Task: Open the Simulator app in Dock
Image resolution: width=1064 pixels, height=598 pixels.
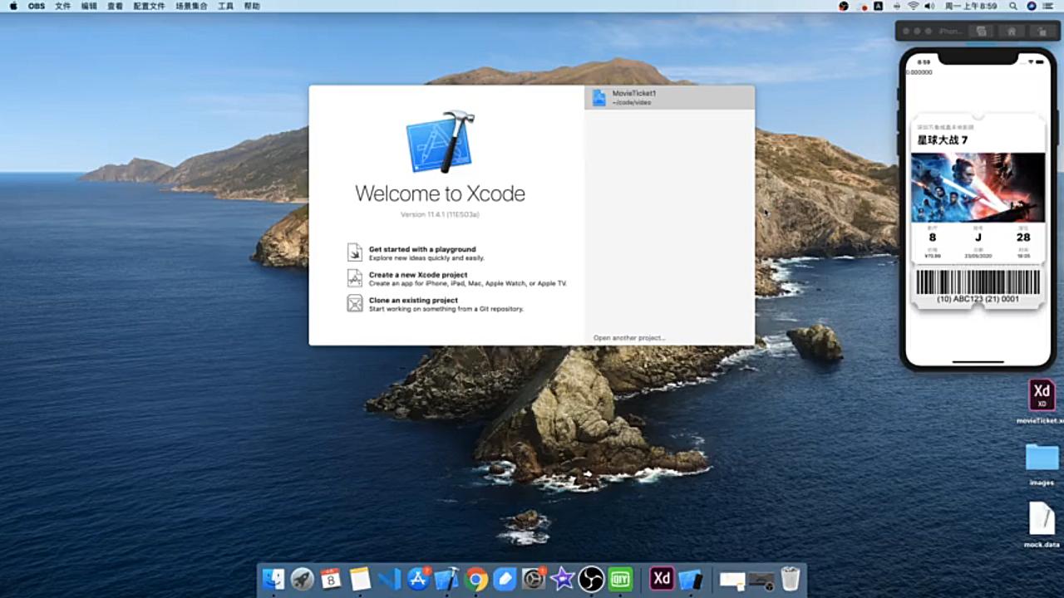Action: (x=691, y=579)
